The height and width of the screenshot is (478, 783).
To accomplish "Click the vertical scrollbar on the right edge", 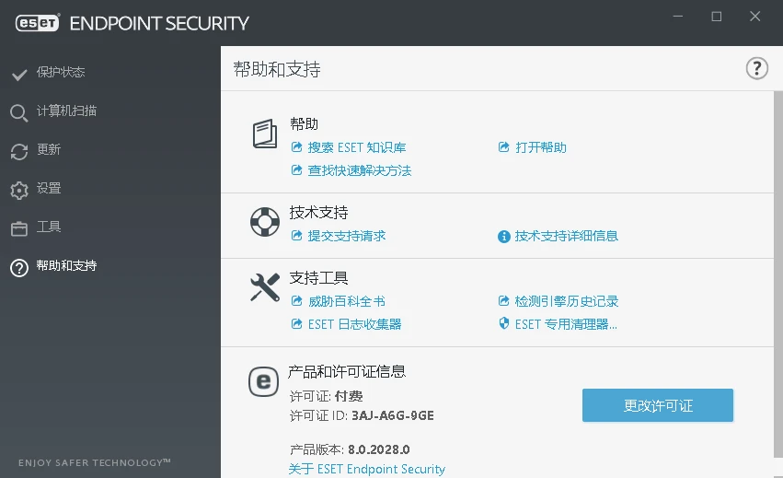I will pyautogui.click(x=778, y=274).
